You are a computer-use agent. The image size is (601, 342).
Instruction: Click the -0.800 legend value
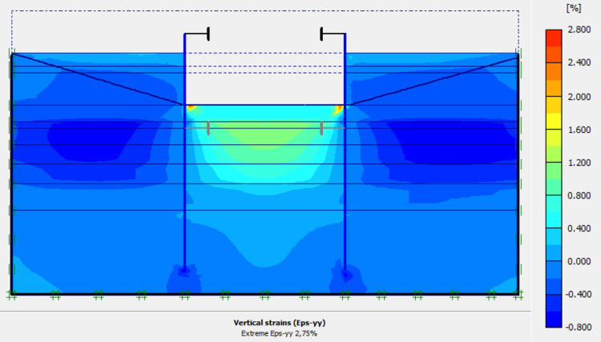[x=578, y=327]
